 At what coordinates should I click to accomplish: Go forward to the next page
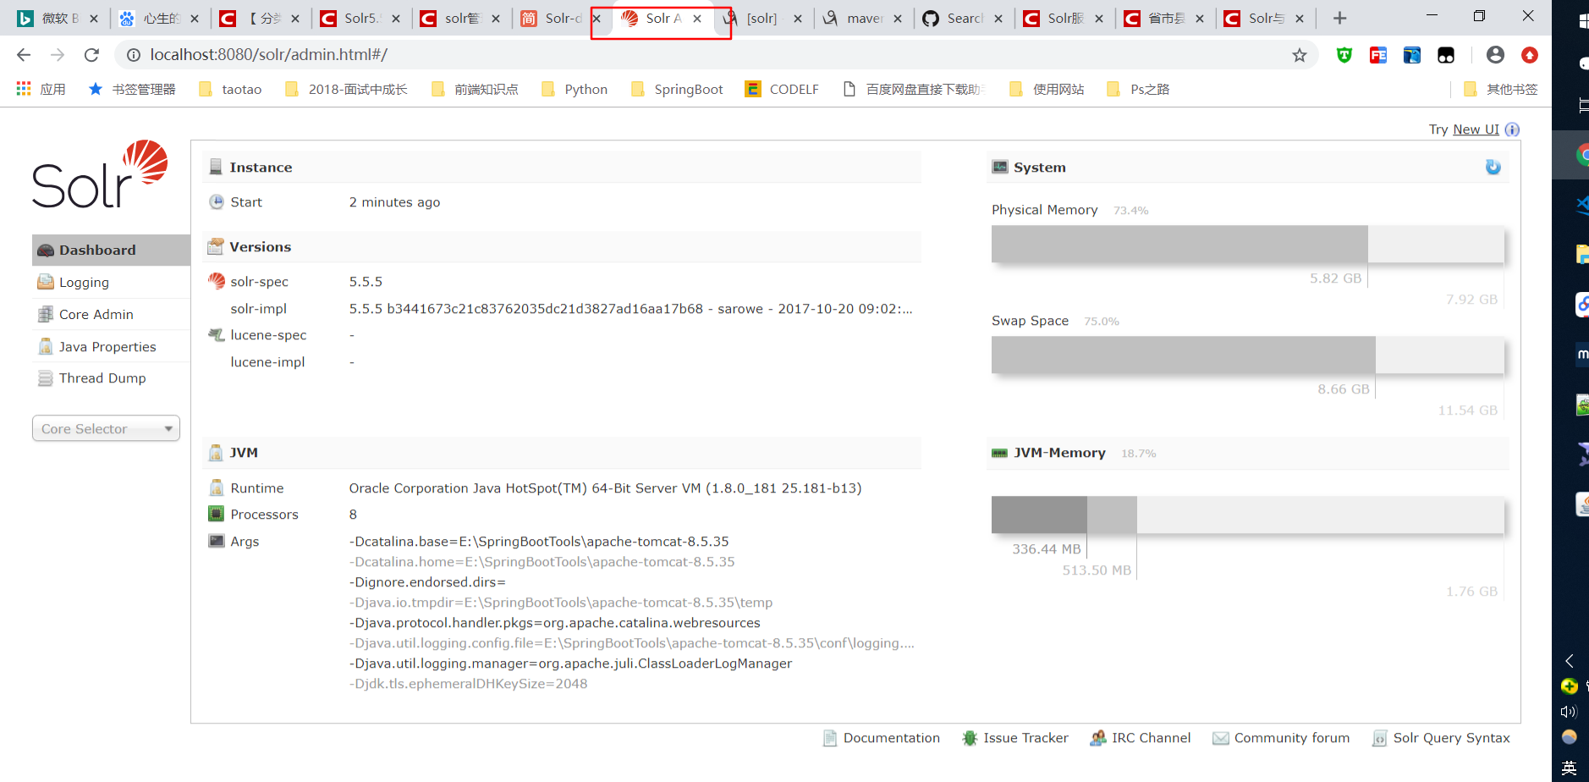click(58, 55)
